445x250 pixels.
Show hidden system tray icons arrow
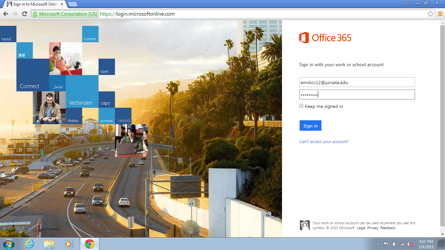tap(378, 244)
